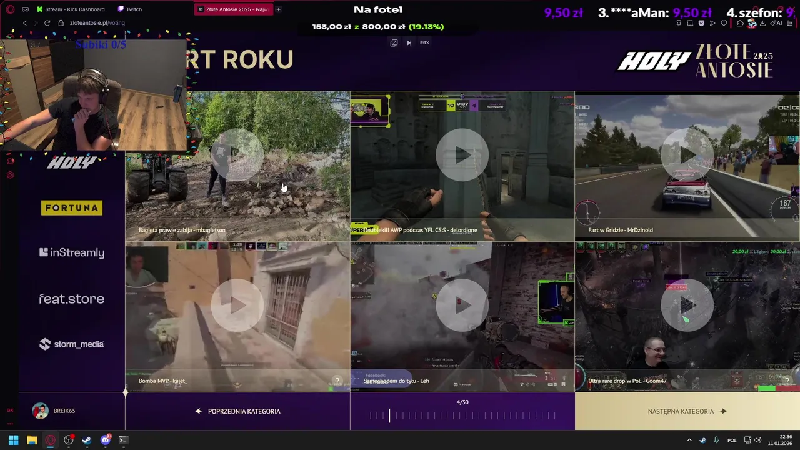Click the Opera GX taskbar icon
The height and width of the screenshot is (450, 800).
tap(50, 440)
